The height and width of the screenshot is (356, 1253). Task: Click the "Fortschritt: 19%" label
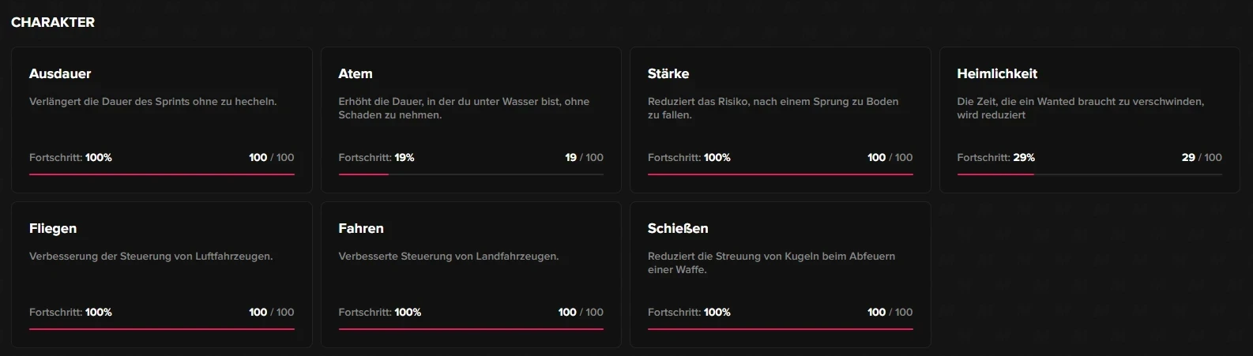(376, 157)
